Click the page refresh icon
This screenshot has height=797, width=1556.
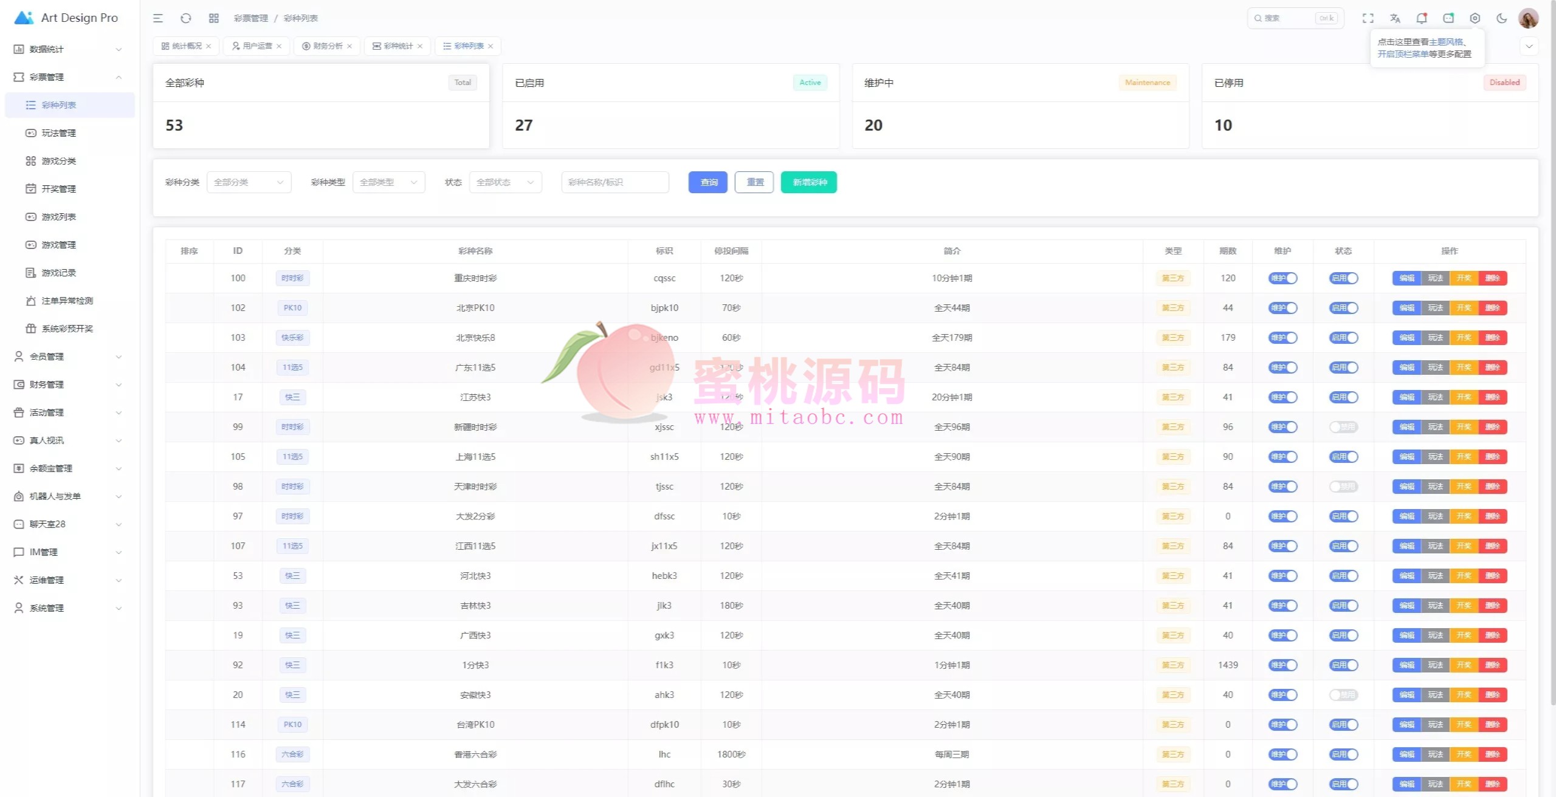point(186,18)
